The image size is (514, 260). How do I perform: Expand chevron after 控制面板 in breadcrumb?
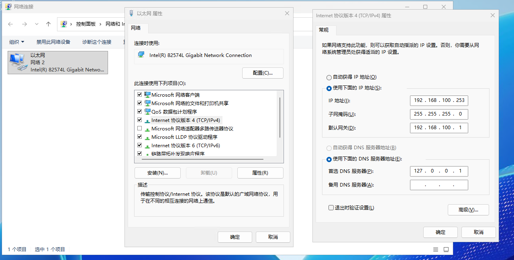[x=100, y=24]
